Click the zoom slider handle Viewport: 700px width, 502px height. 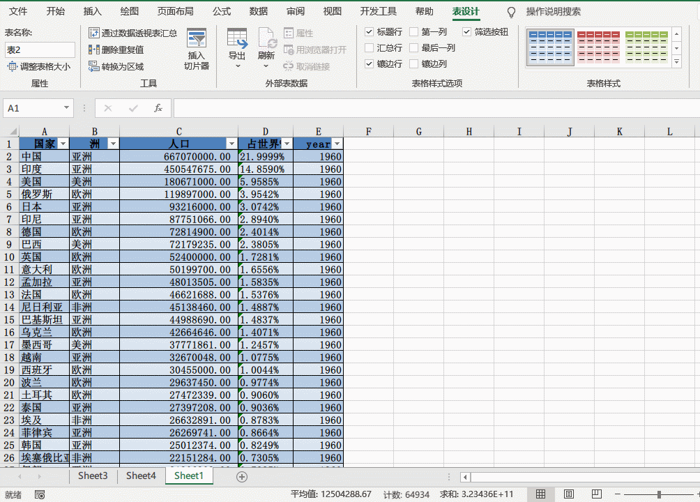pos(659,494)
